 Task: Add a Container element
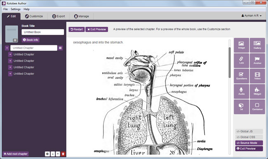pyautogui.click(x=257, y=107)
